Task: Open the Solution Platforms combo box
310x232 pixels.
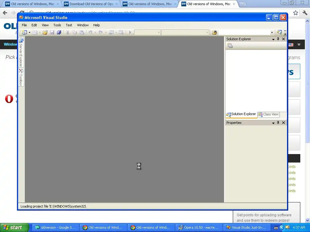Action: click(x=185, y=32)
